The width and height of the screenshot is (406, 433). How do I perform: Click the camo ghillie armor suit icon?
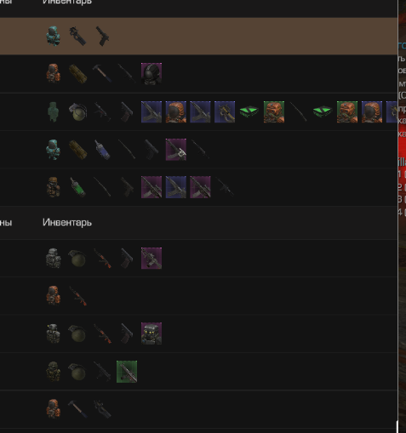point(53,372)
